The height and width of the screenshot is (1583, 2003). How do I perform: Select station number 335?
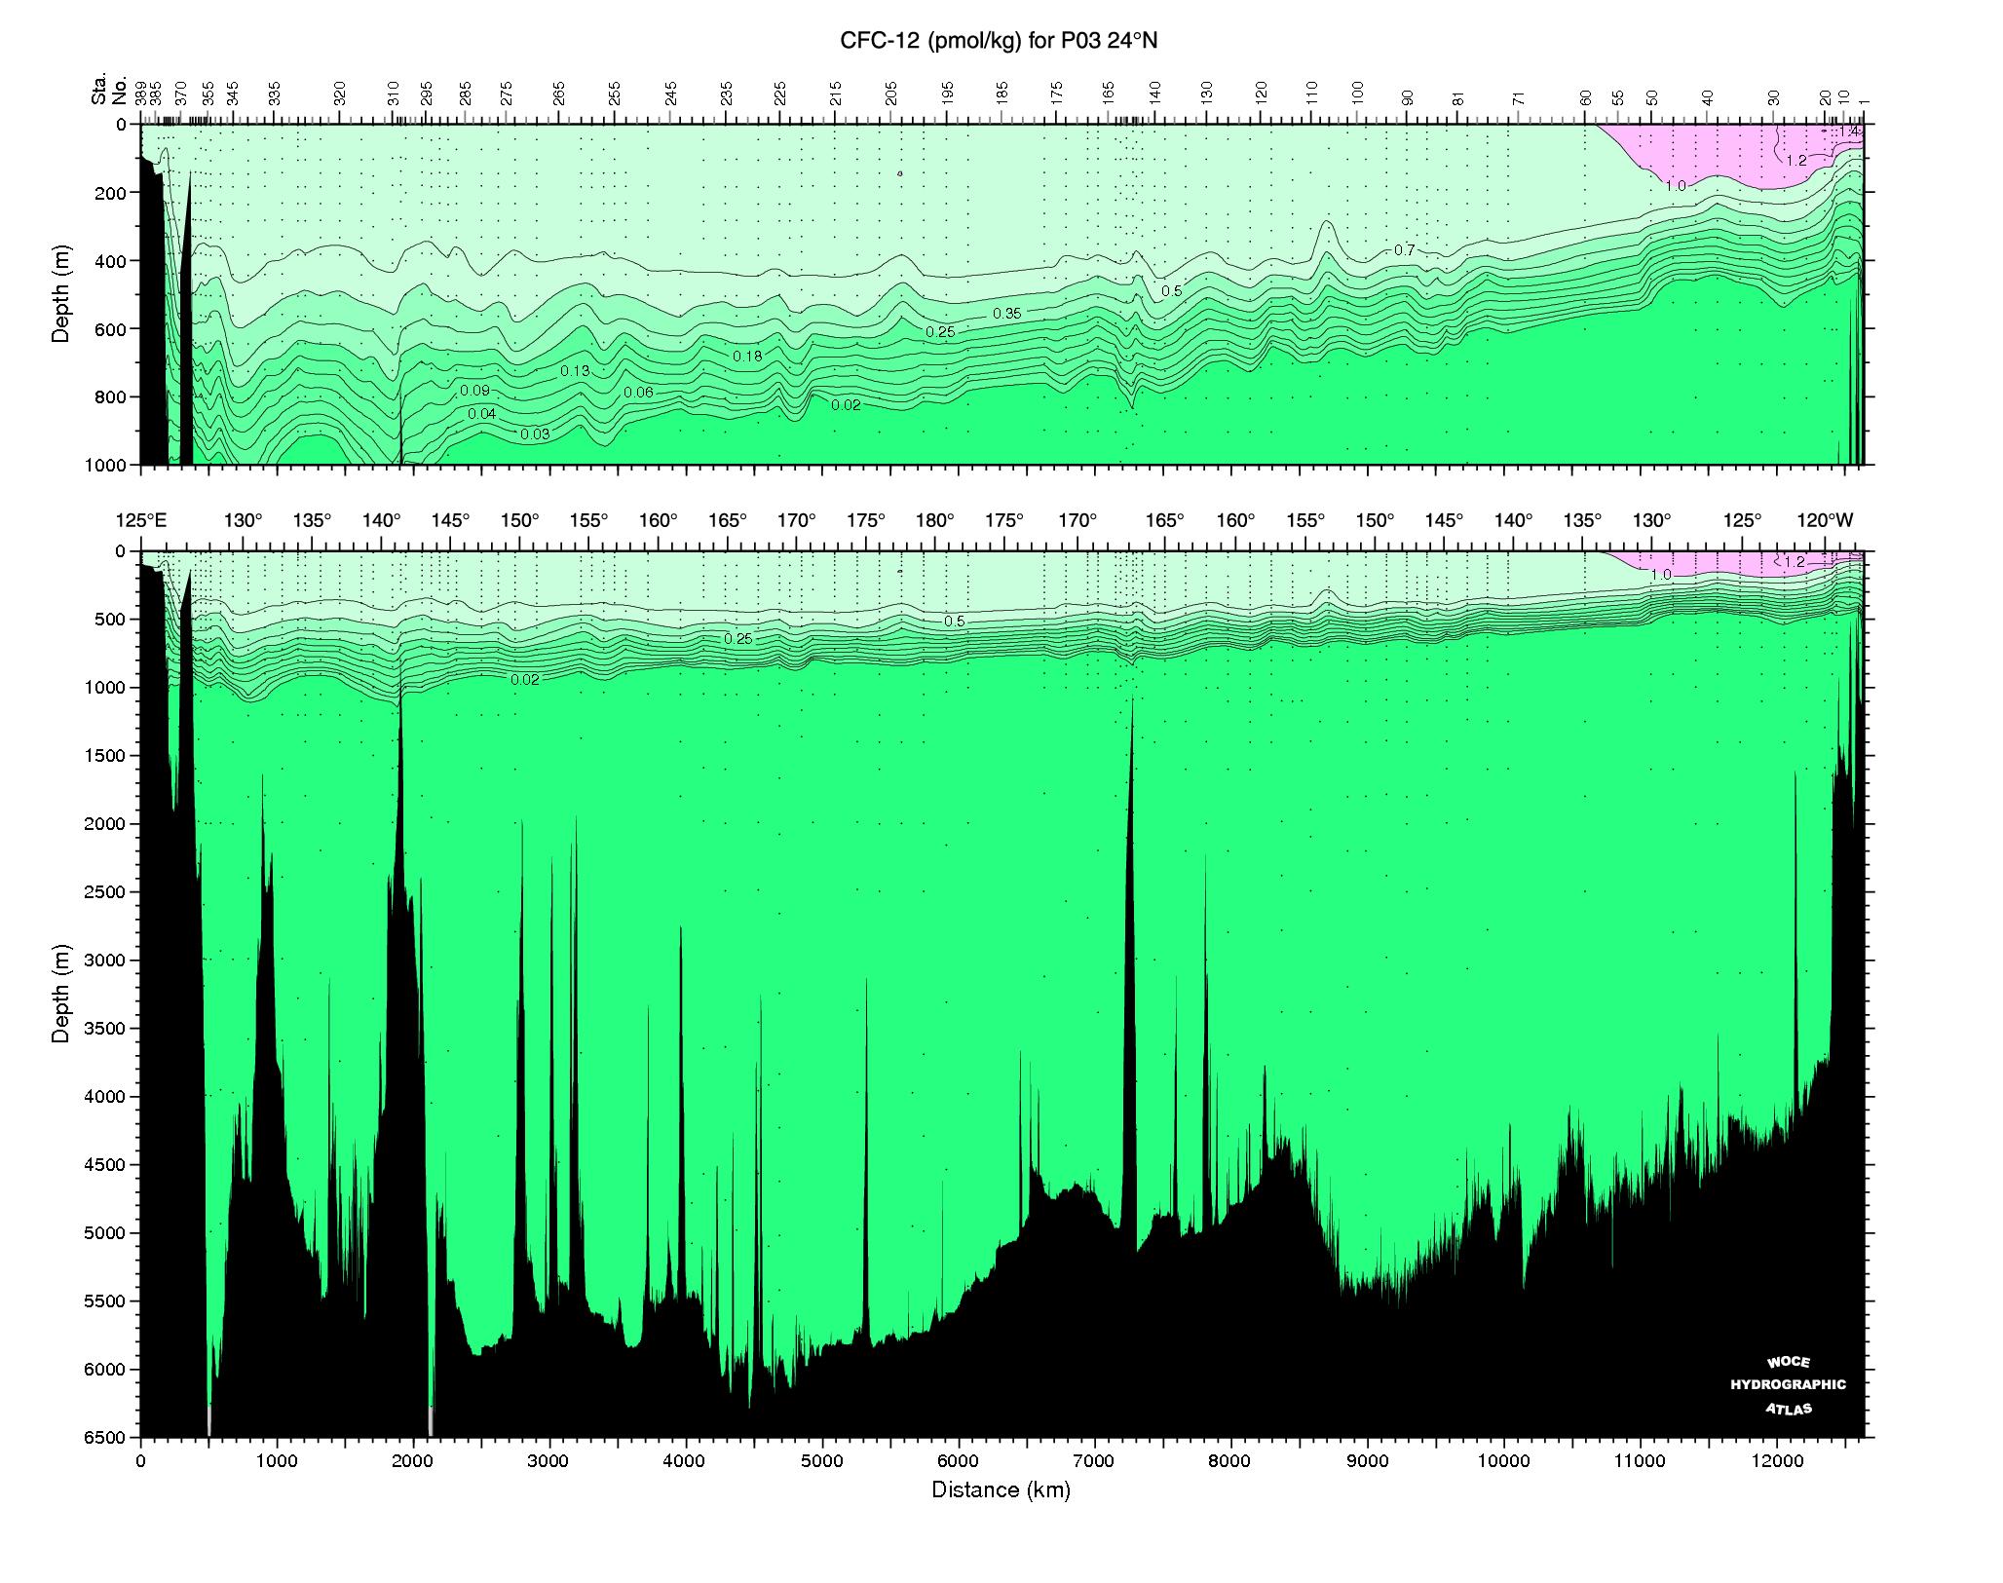(275, 94)
